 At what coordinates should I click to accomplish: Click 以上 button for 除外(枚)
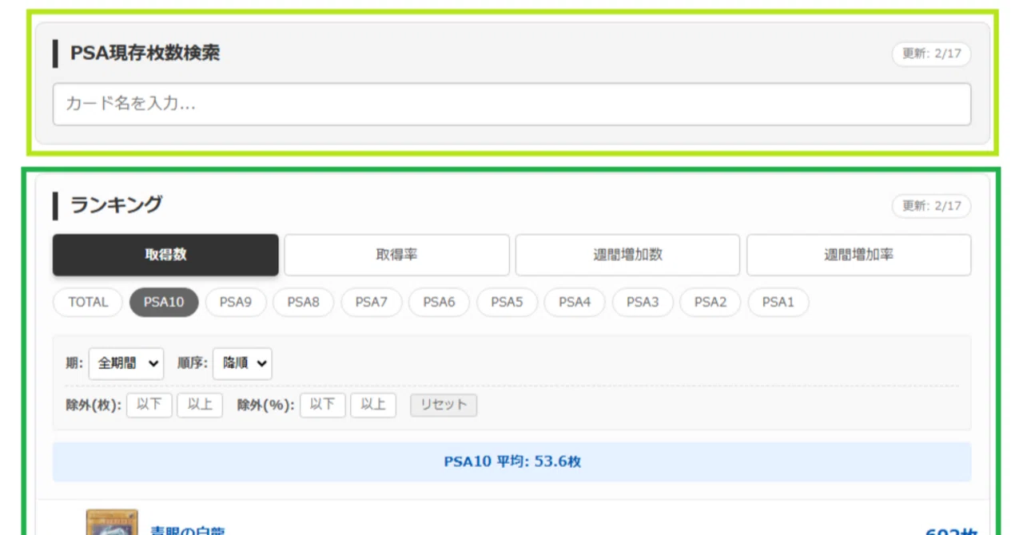(200, 405)
